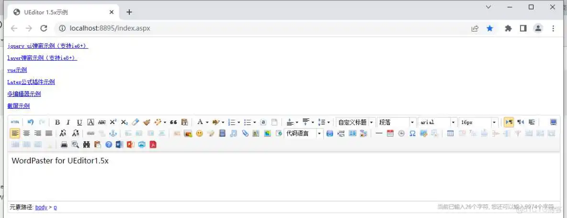This screenshot has width=567, height=218.
Task: Select right-to-left text direction
Action: point(521,122)
